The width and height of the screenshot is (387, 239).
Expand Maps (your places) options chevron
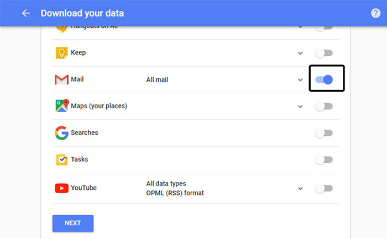point(300,107)
